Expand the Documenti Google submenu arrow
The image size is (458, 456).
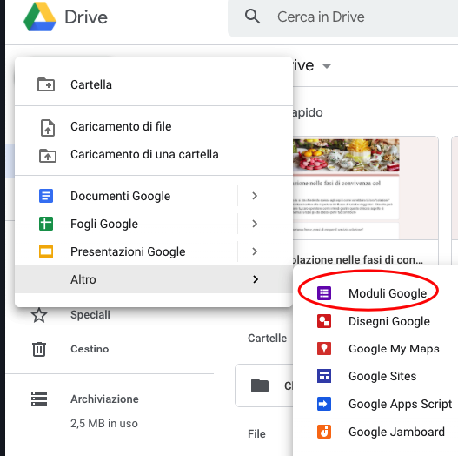(x=255, y=196)
